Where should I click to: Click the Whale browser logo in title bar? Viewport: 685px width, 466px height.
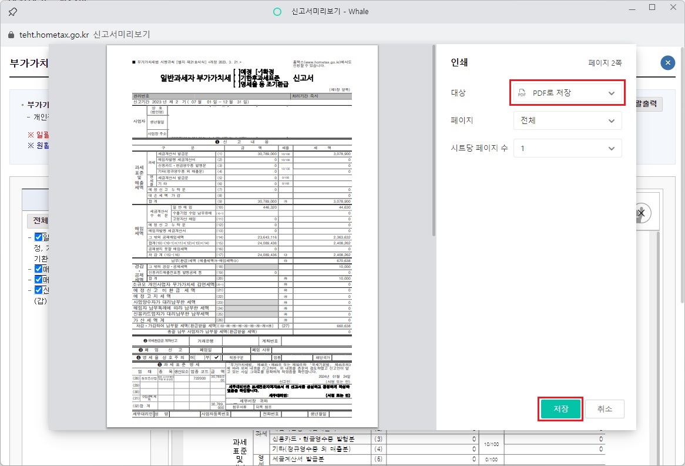[277, 12]
